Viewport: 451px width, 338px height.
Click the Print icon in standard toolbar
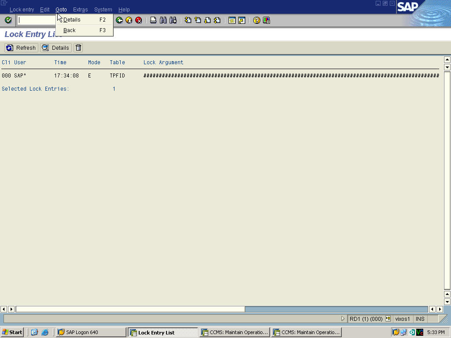tap(153, 20)
